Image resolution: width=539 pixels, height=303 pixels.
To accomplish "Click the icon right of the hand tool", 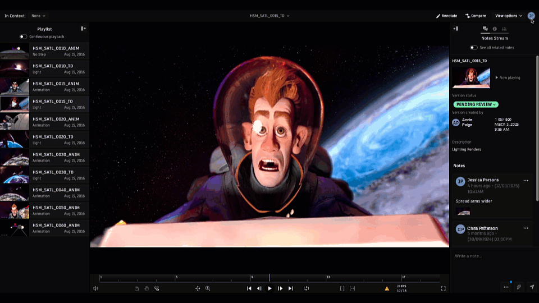I will [157, 288].
